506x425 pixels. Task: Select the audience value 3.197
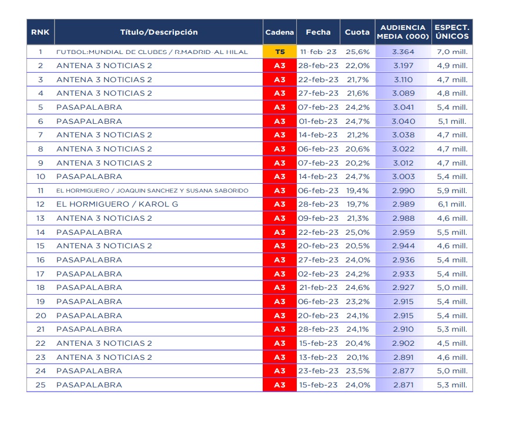click(x=403, y=66)
